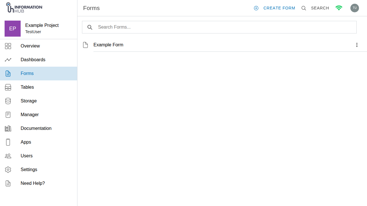Screen dimensions: 367x206
Task: Click the TestUser name under project
Action: 33,32
